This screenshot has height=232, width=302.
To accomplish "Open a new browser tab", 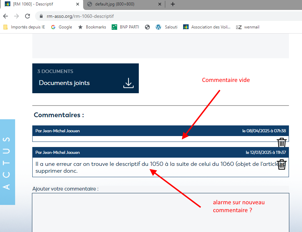I will [172, 4].
